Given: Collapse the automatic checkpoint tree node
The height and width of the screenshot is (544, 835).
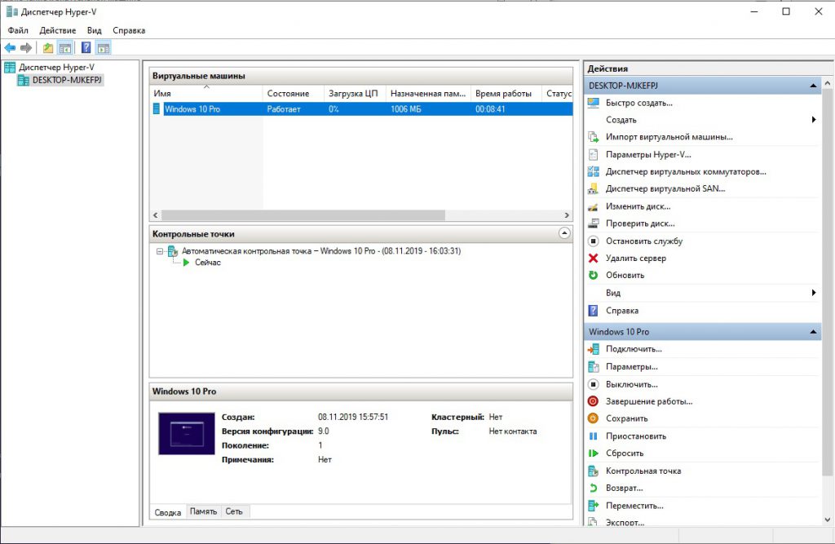Looking at the screenshot, I should [x=161, y=251].
